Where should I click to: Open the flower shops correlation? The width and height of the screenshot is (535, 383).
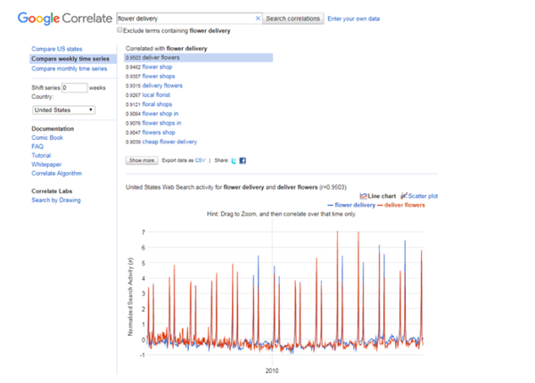click(159, 76)
